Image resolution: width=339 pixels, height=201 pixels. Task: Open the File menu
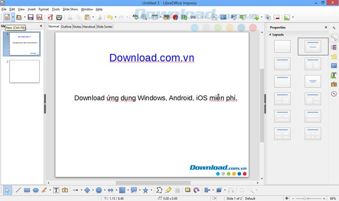[4, 10]
